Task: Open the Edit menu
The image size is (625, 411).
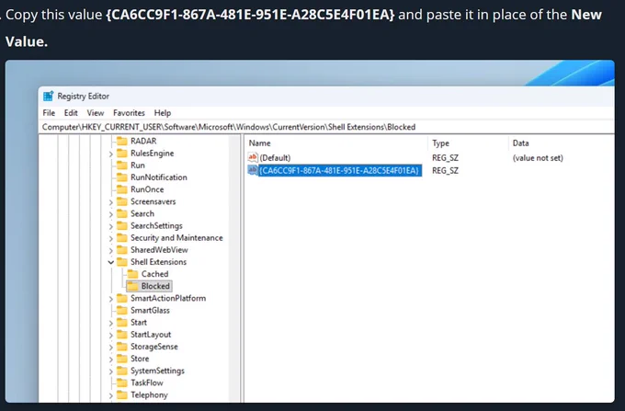Action: [x=70, y=112]
